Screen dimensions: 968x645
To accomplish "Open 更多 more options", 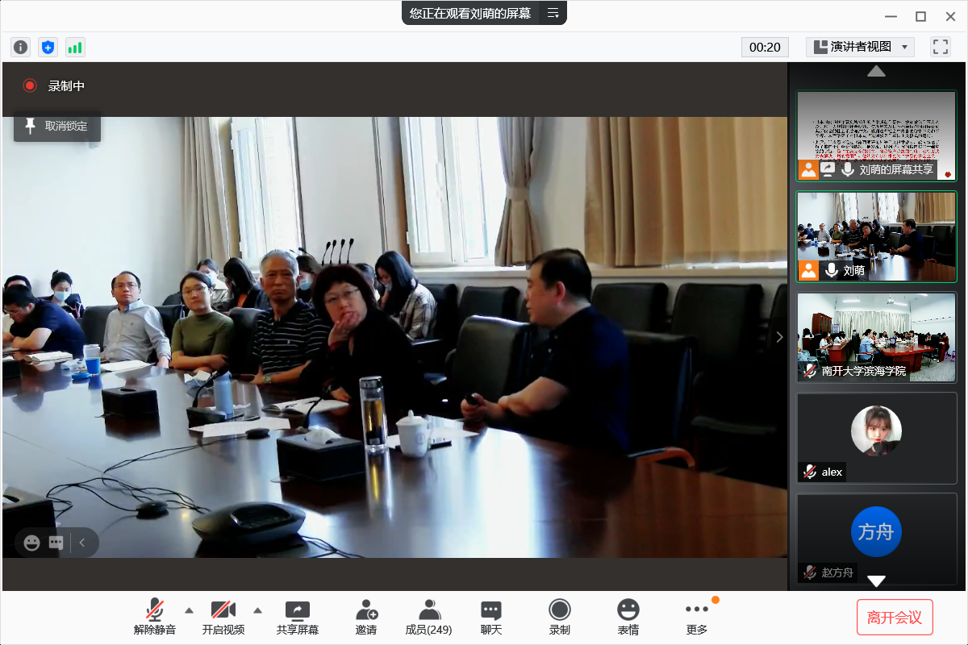I will tap(696, 617).
